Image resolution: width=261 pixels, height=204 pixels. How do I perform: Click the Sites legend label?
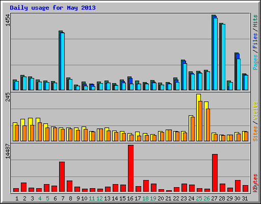point(255,134)
